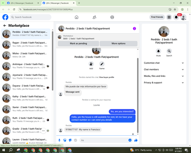
Task: Open conversation info purple icon
Action: click(134, 29)
